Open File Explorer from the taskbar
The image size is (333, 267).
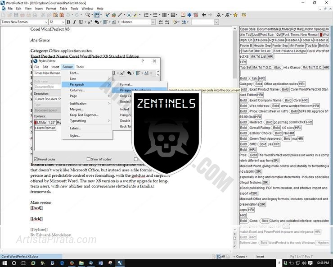tap(81, 263)
